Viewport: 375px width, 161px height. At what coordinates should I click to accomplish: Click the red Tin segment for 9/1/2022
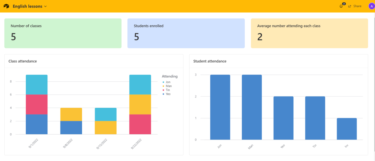(37, 104)
